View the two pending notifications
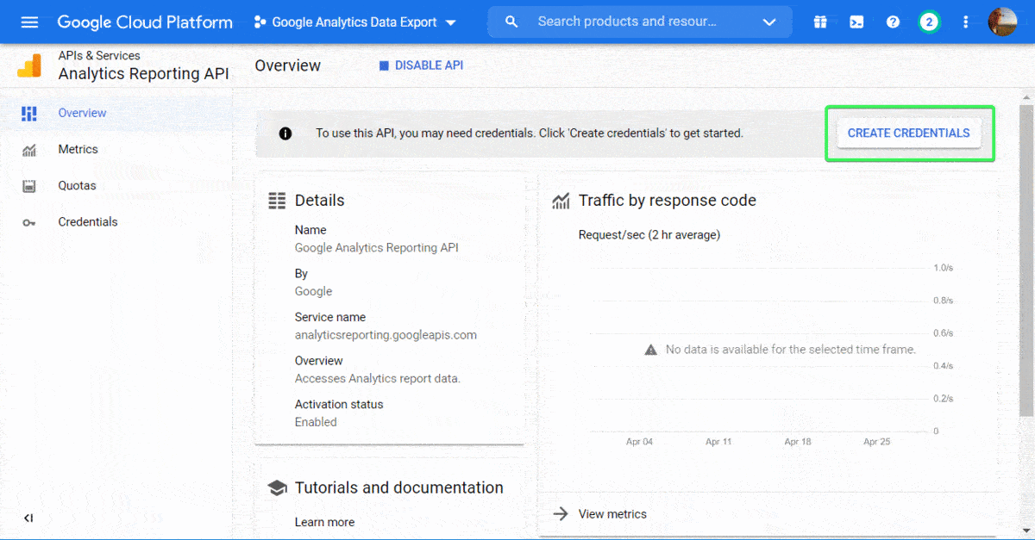Image resolution: width=1035 pixels, height=540 pixels. coord(929,22)
